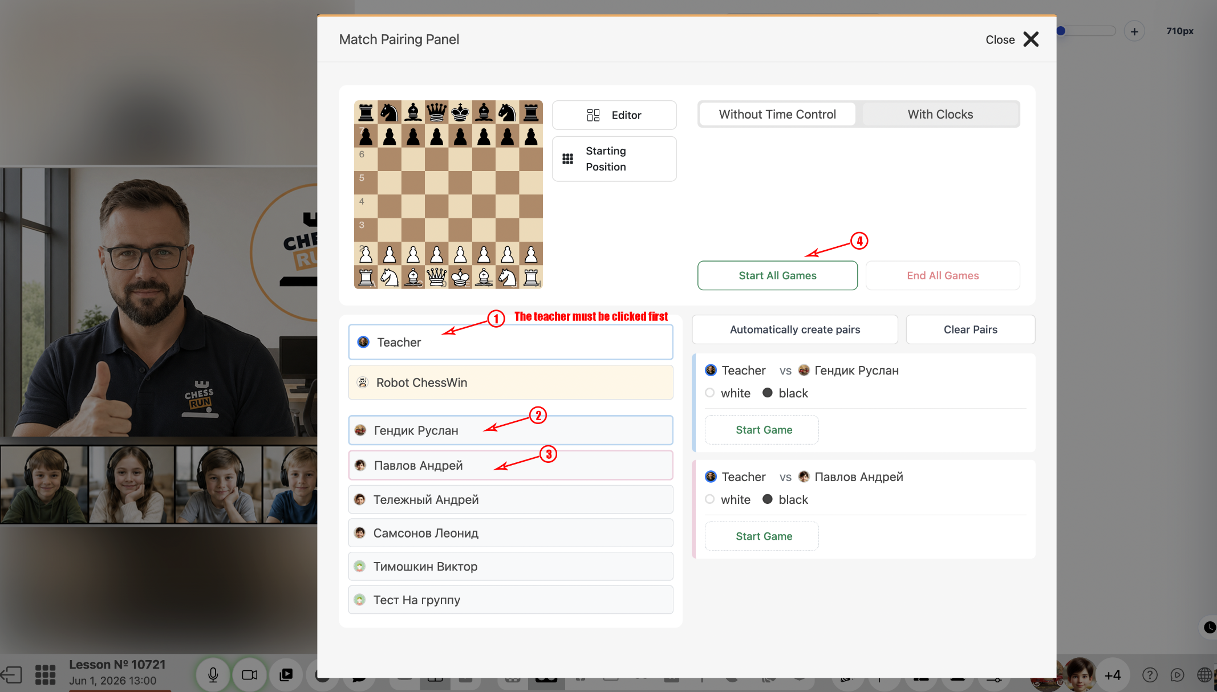1217x692 pixels.
Task: Click the clock icon at right edge
Action: 1210,628
